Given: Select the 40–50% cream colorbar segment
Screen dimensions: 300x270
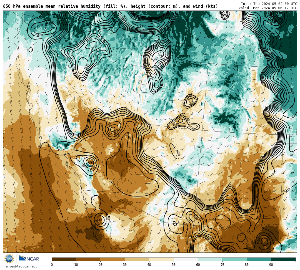Looking at the screenshot, I should [161, 259].
